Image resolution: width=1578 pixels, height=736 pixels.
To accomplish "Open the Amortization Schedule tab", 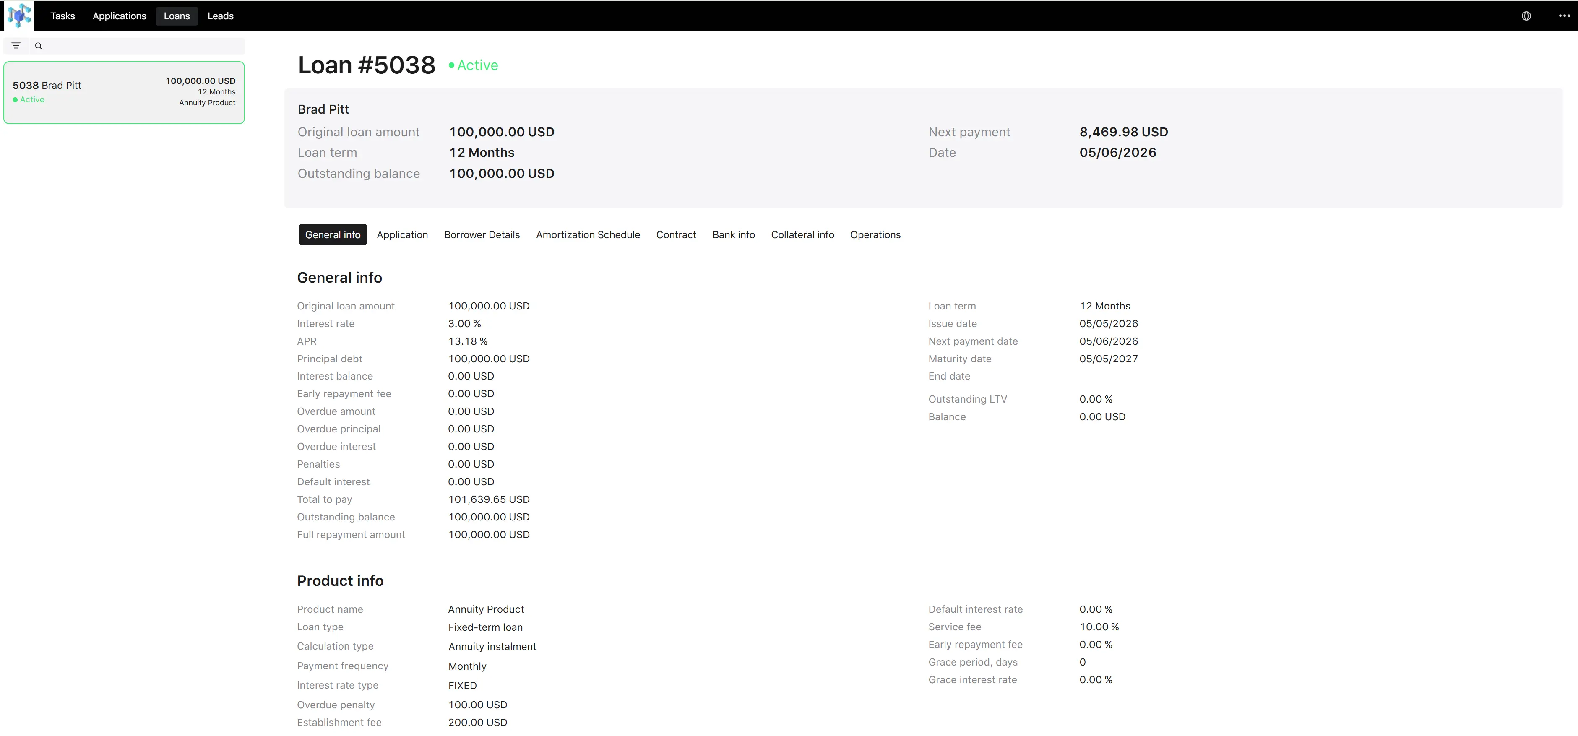I will click(x=588, y=234).
